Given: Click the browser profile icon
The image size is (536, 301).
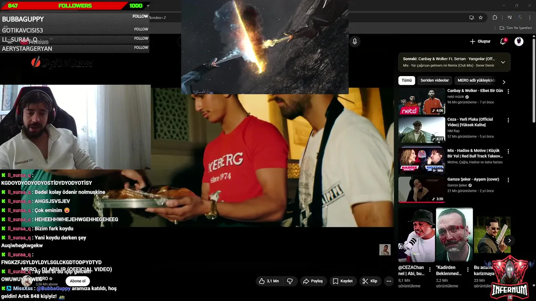Looking at the screenshot, I should pyautogui.click(x=520, y=18).
